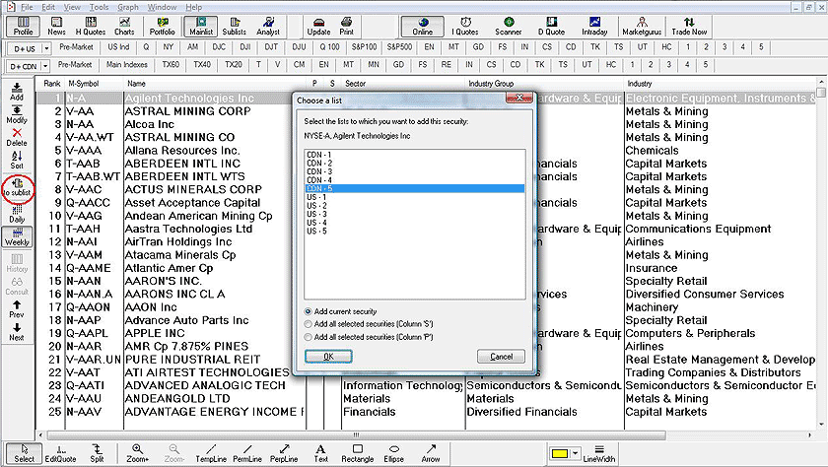Open the Profile toolbar button
The height and width of the screenshot is (467, 828).
24,26
